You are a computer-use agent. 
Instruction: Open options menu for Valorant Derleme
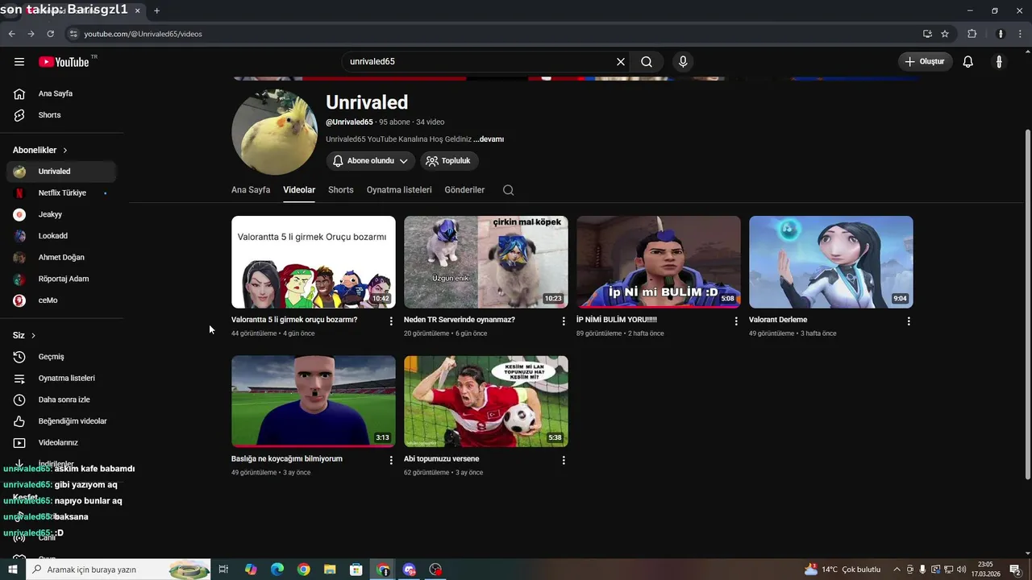909,321
